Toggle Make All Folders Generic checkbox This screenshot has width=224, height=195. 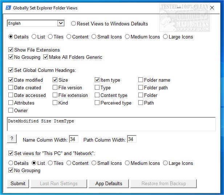click(x=46, y=57)
